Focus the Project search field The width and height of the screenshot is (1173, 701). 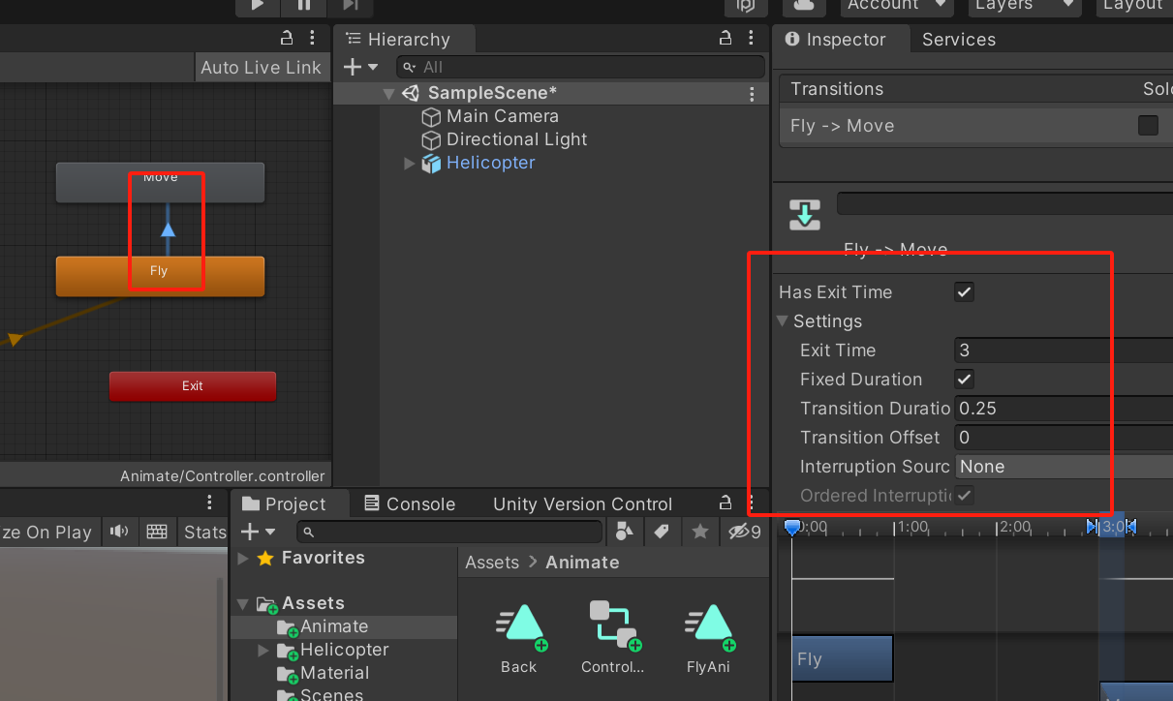point(449,532)
